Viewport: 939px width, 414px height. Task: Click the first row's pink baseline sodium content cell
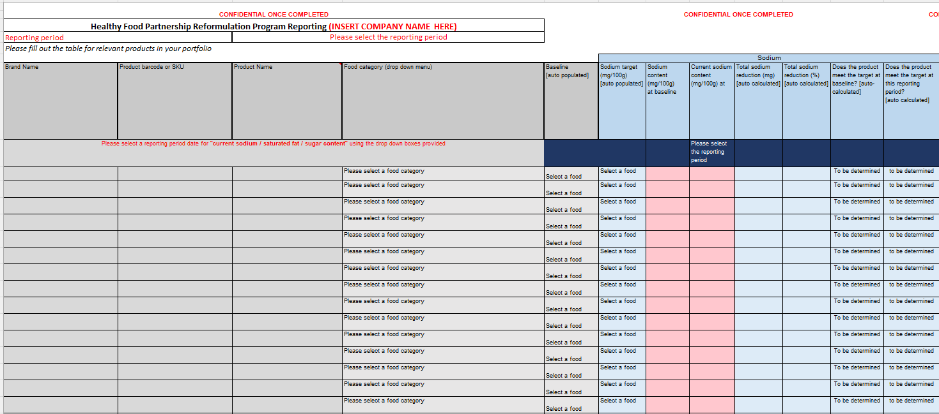coord(667,174)
